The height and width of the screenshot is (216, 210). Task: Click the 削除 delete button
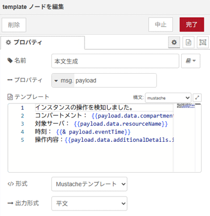[14, 25]
